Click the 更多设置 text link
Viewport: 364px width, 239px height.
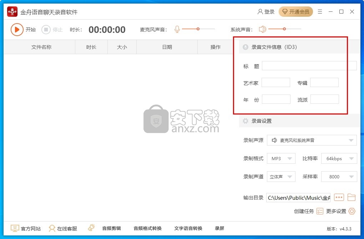[336, 211]
